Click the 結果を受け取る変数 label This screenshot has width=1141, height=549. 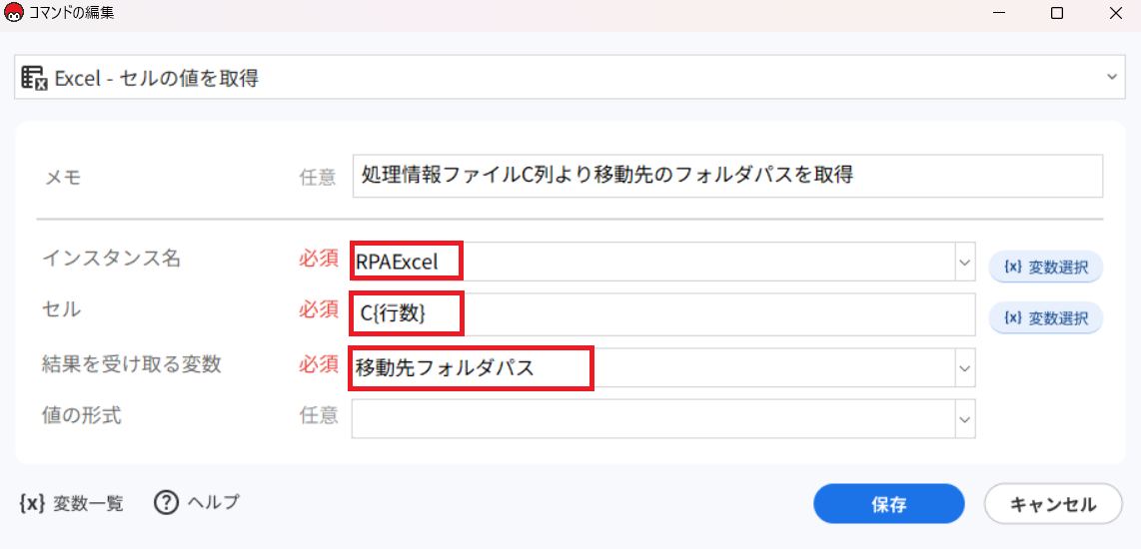point(131,363)
